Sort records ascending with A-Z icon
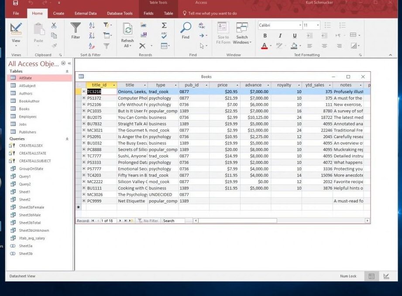The width and height of the screenshot is (402, 296). coord(92,25)
